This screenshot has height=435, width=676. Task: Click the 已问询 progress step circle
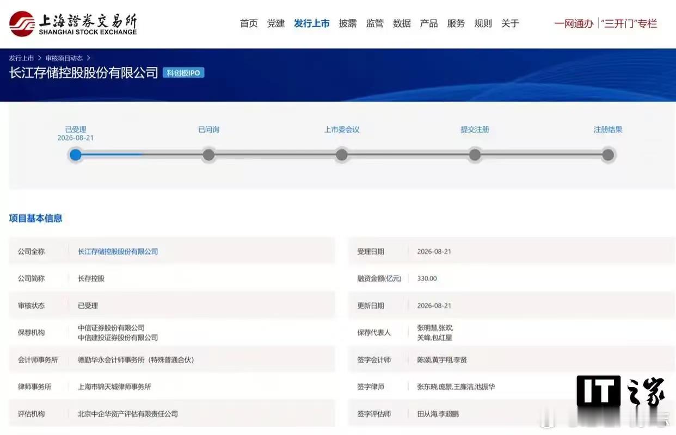[208, 155]
